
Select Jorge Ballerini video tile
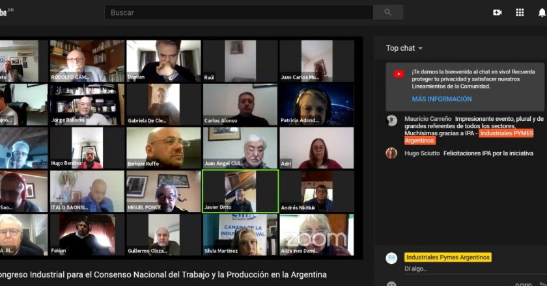coord(87,105)
